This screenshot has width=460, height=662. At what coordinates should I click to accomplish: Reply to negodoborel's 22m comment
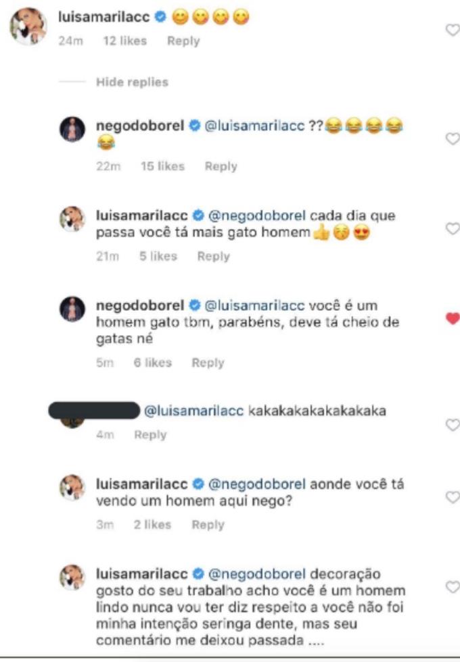point(221,166)
